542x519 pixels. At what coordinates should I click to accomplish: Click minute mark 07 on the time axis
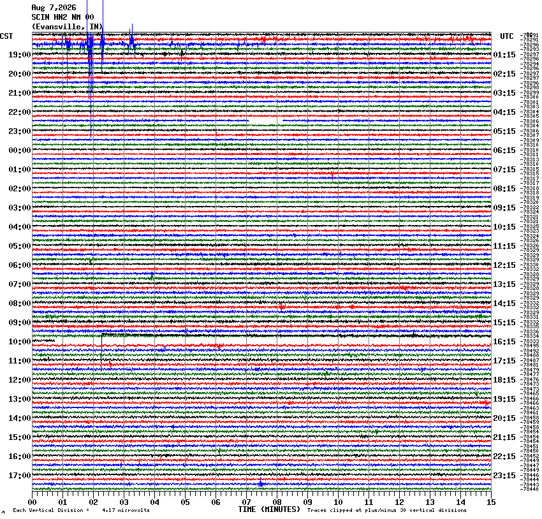(246, 502)
